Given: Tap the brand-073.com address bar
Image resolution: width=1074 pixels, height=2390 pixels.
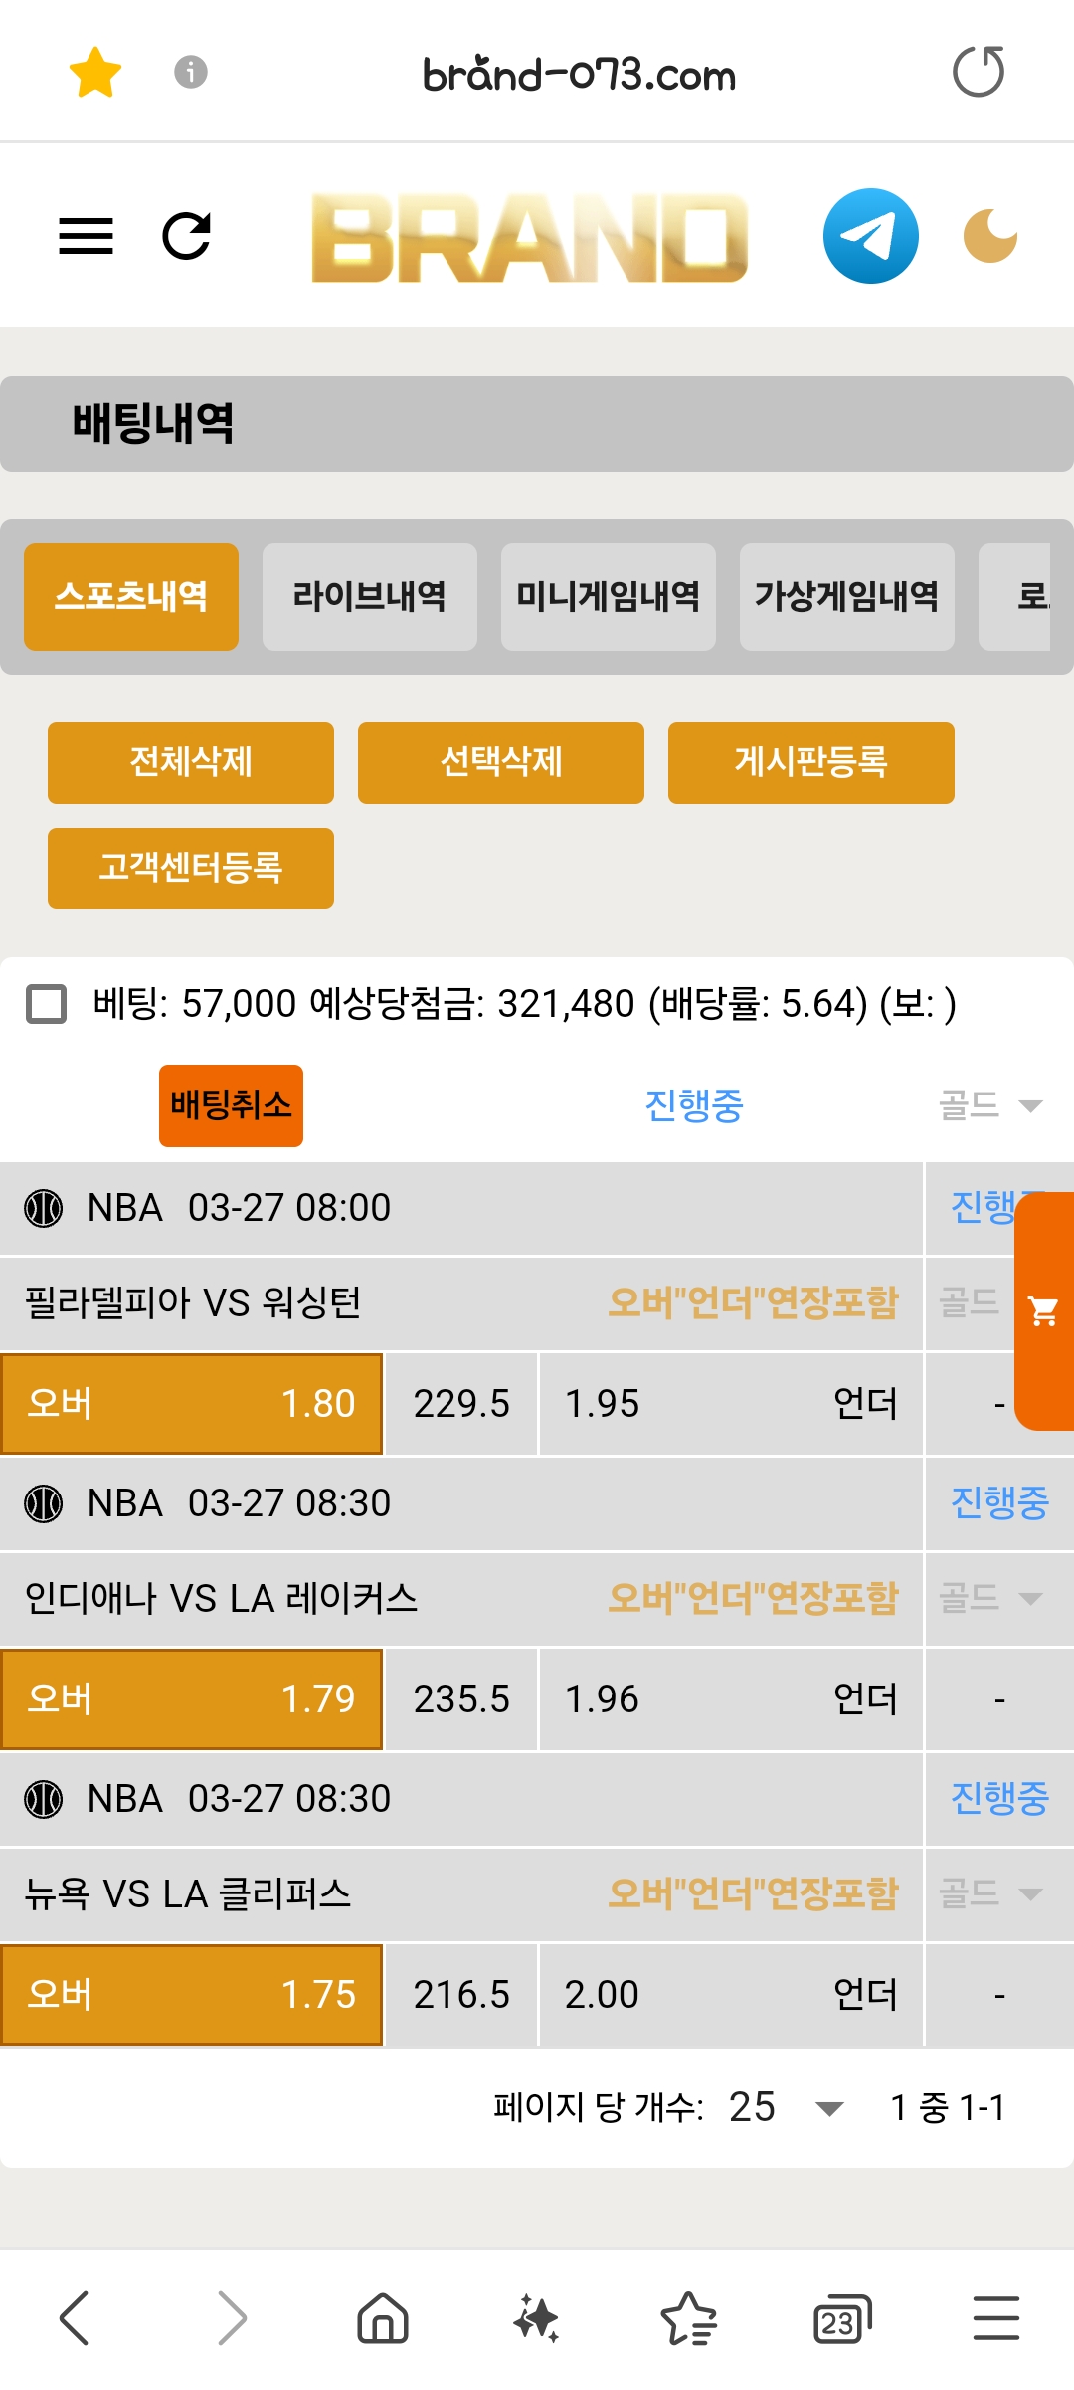Looking at the screenshot, I should (x=579, y=74).
